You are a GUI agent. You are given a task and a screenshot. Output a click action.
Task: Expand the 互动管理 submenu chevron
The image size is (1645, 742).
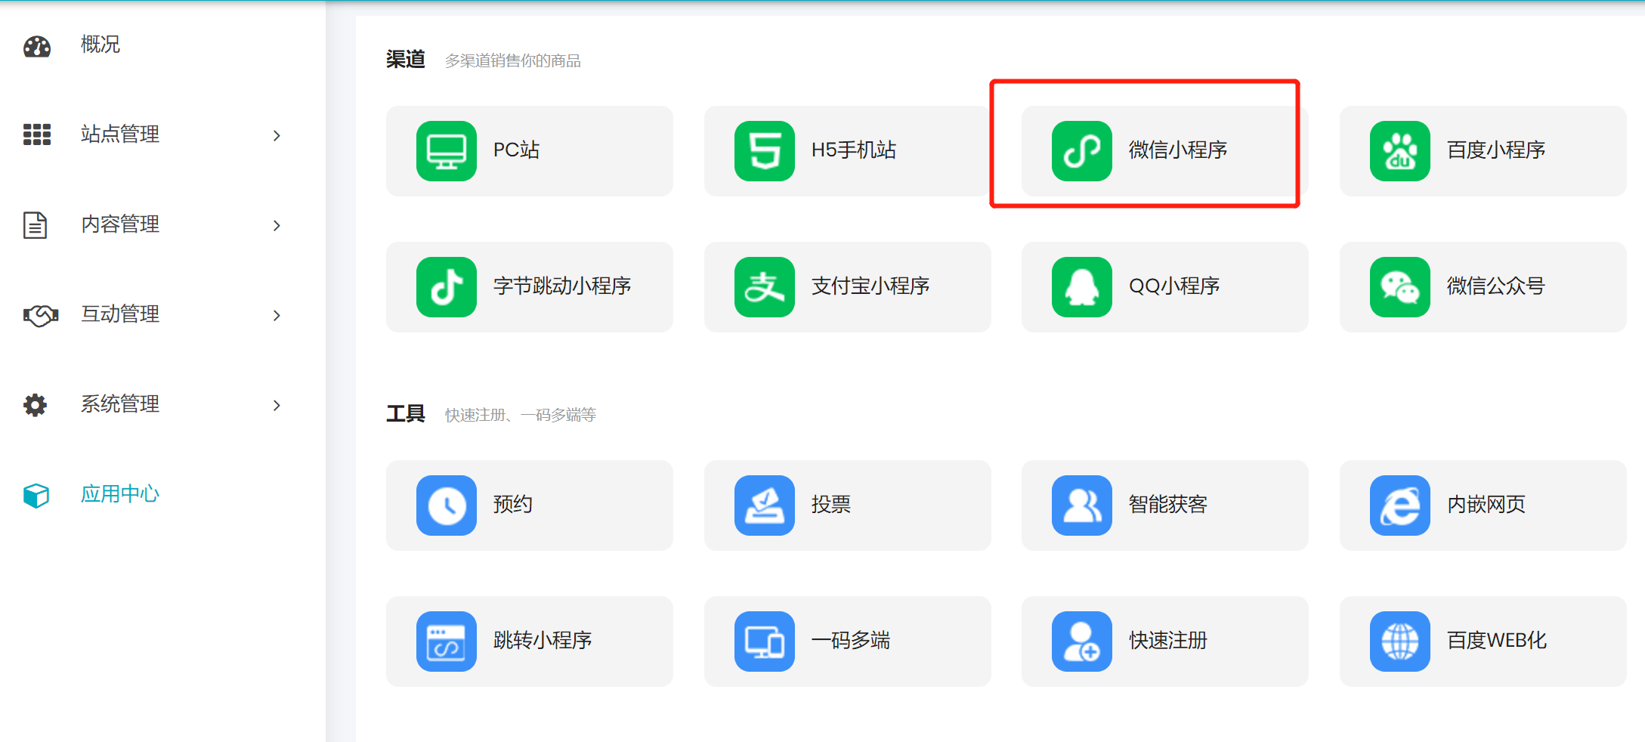click(x=277, y=315)
